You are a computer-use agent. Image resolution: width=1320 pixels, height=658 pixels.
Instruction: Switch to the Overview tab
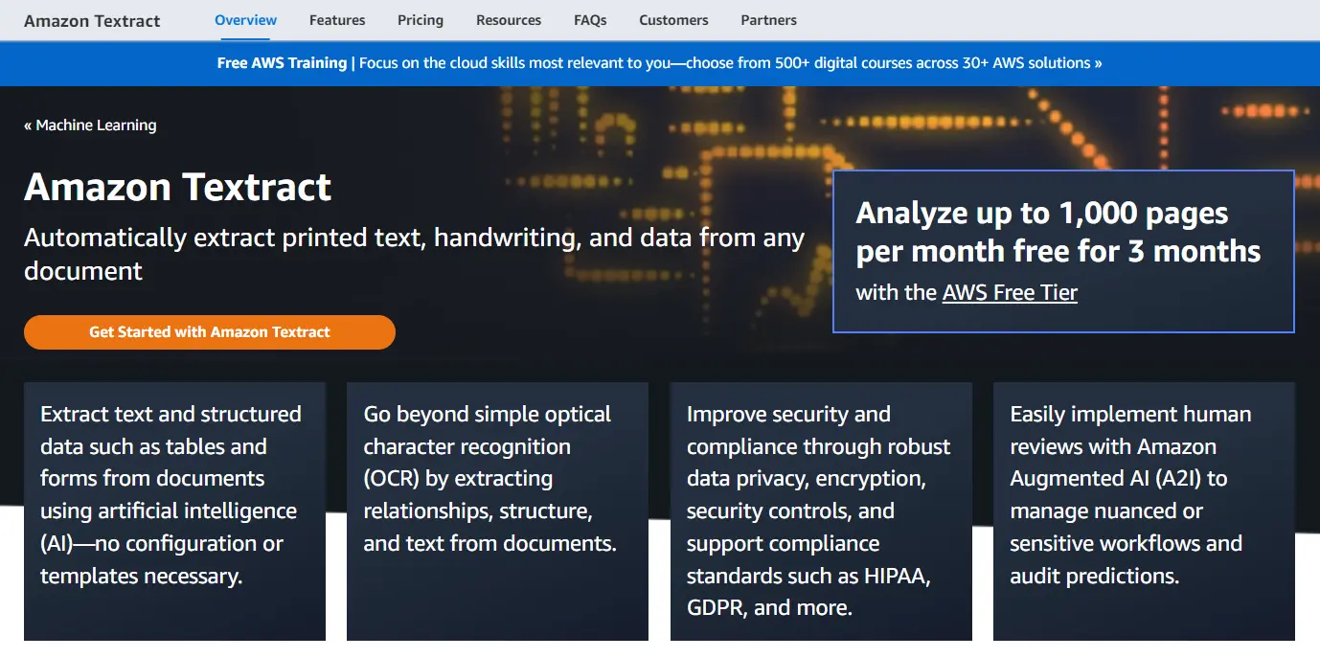click(246, 19)
